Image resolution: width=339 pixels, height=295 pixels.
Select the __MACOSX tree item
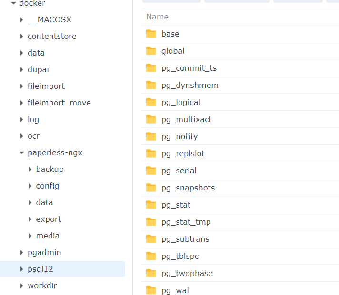tap(50, 19)
